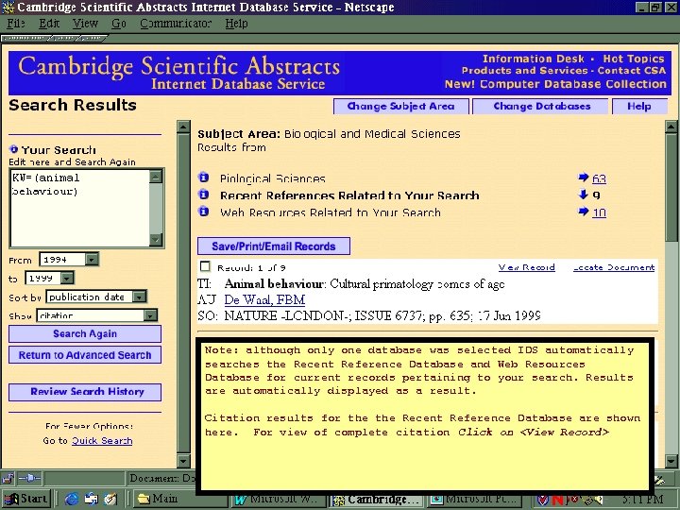Click the Save/Print/Email Records button
Viewport: 680px width, 510px height.
tap(274, 246)
